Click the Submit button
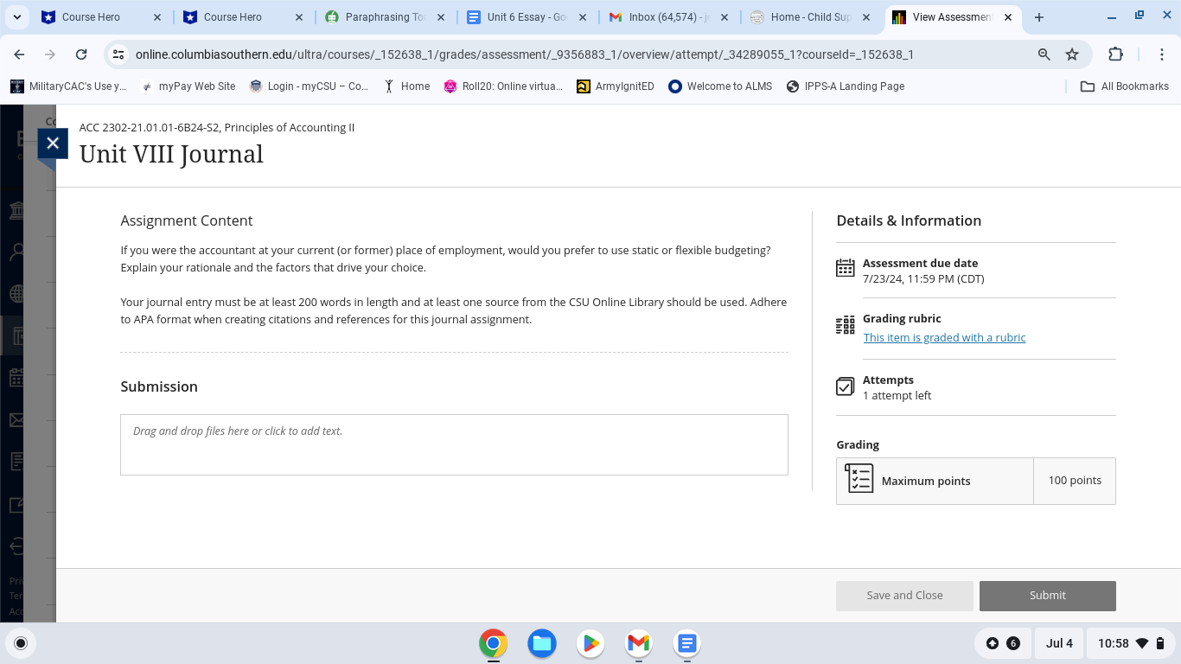Screen dimensions: 1181x664 coord(1047,596)
